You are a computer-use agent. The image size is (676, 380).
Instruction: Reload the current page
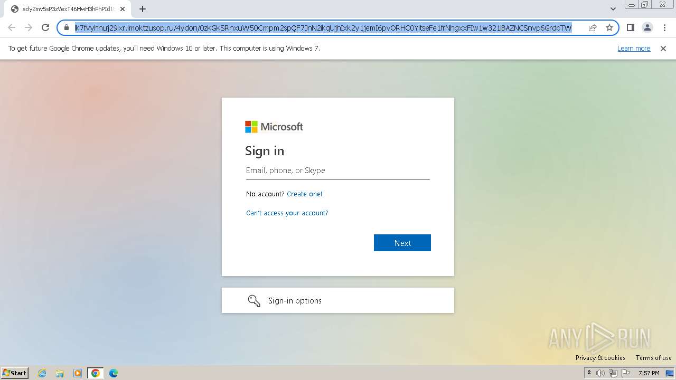tap(45, 27)
